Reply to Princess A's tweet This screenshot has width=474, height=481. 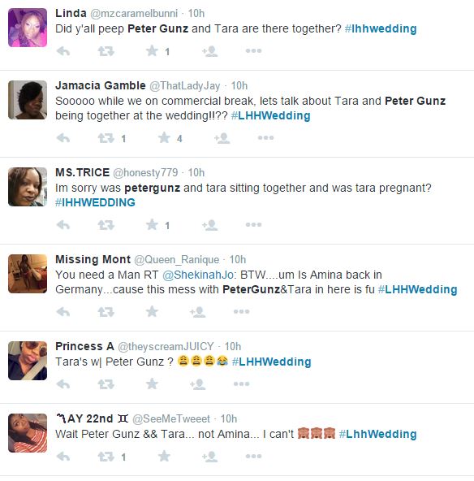point(63,384)
